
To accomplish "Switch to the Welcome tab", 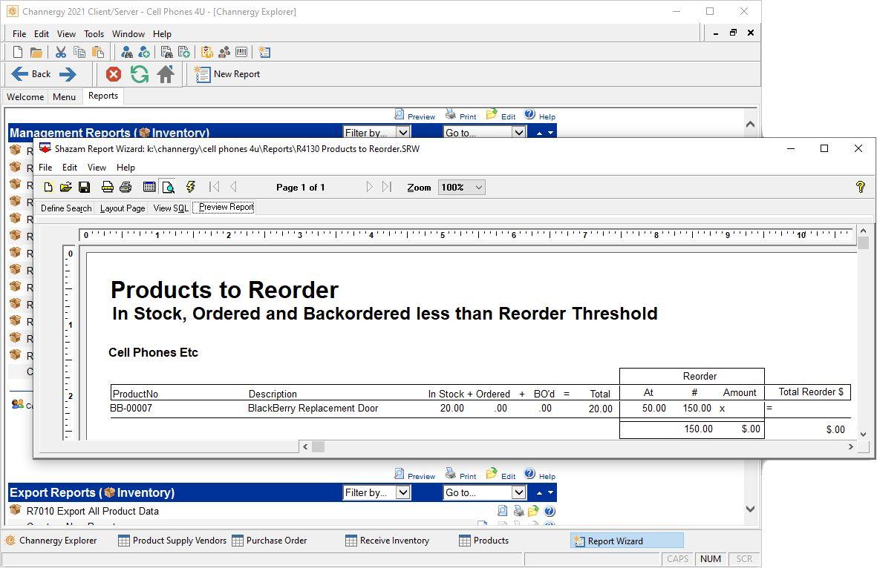I will tap(25, 96).
